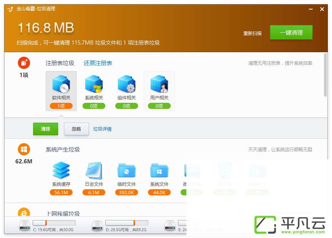Click the green 一键清理 button
This screenshot has width=332, height=238.
[291, 32]
